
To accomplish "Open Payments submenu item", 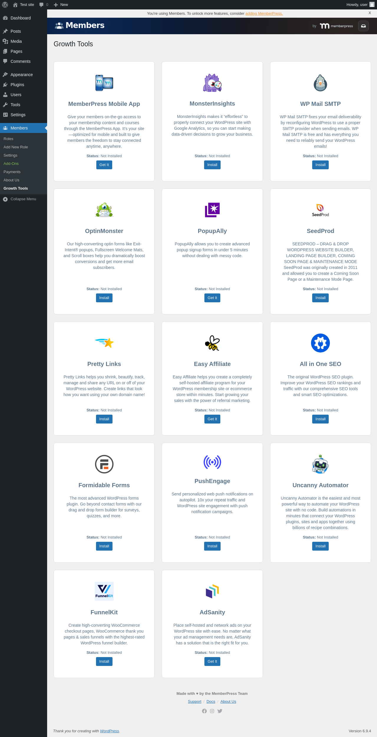I will (x=24, y=172).
